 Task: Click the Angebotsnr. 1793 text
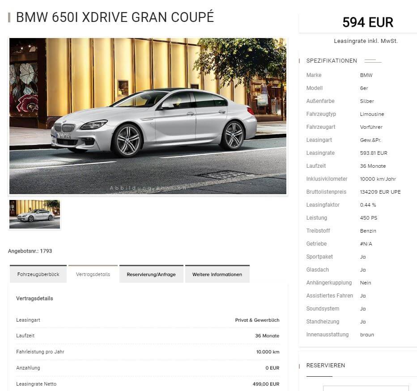tap(30, 251)
